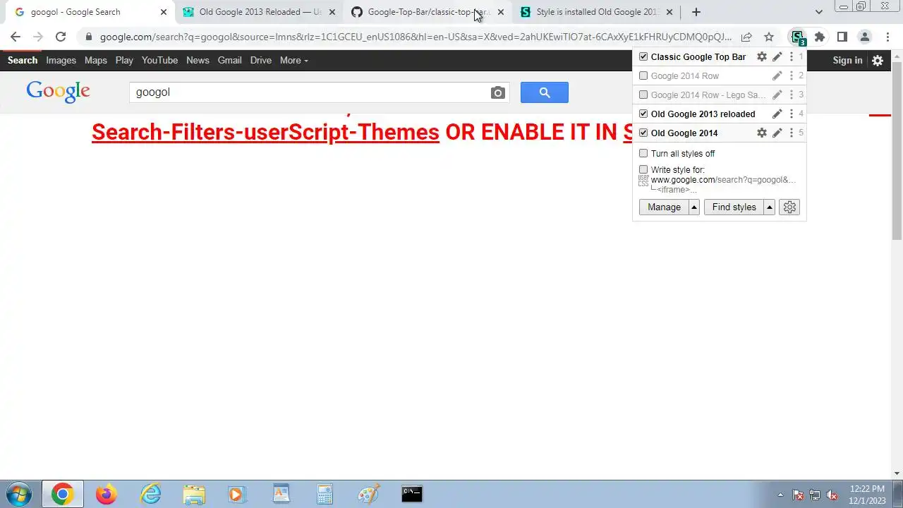Edit the Classic Google Top Bar style

[777, 56]
